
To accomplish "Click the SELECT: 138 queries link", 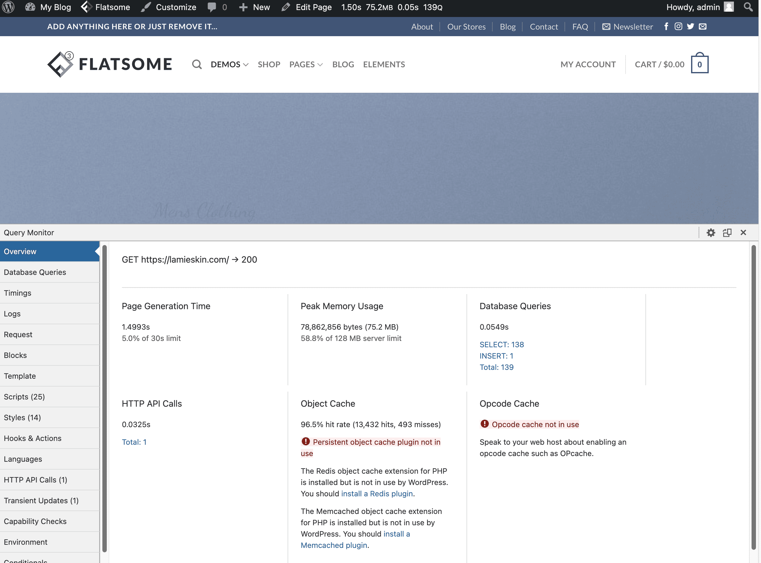I will click(502, 344).
